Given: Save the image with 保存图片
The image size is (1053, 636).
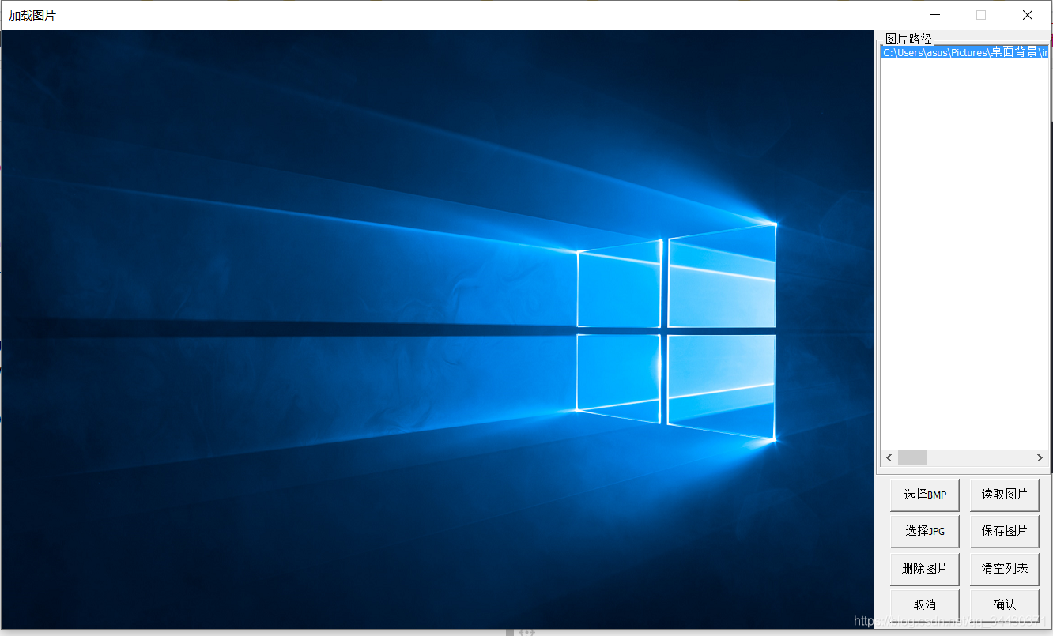Looking at the screenshot, I should tap(1005, 531).
